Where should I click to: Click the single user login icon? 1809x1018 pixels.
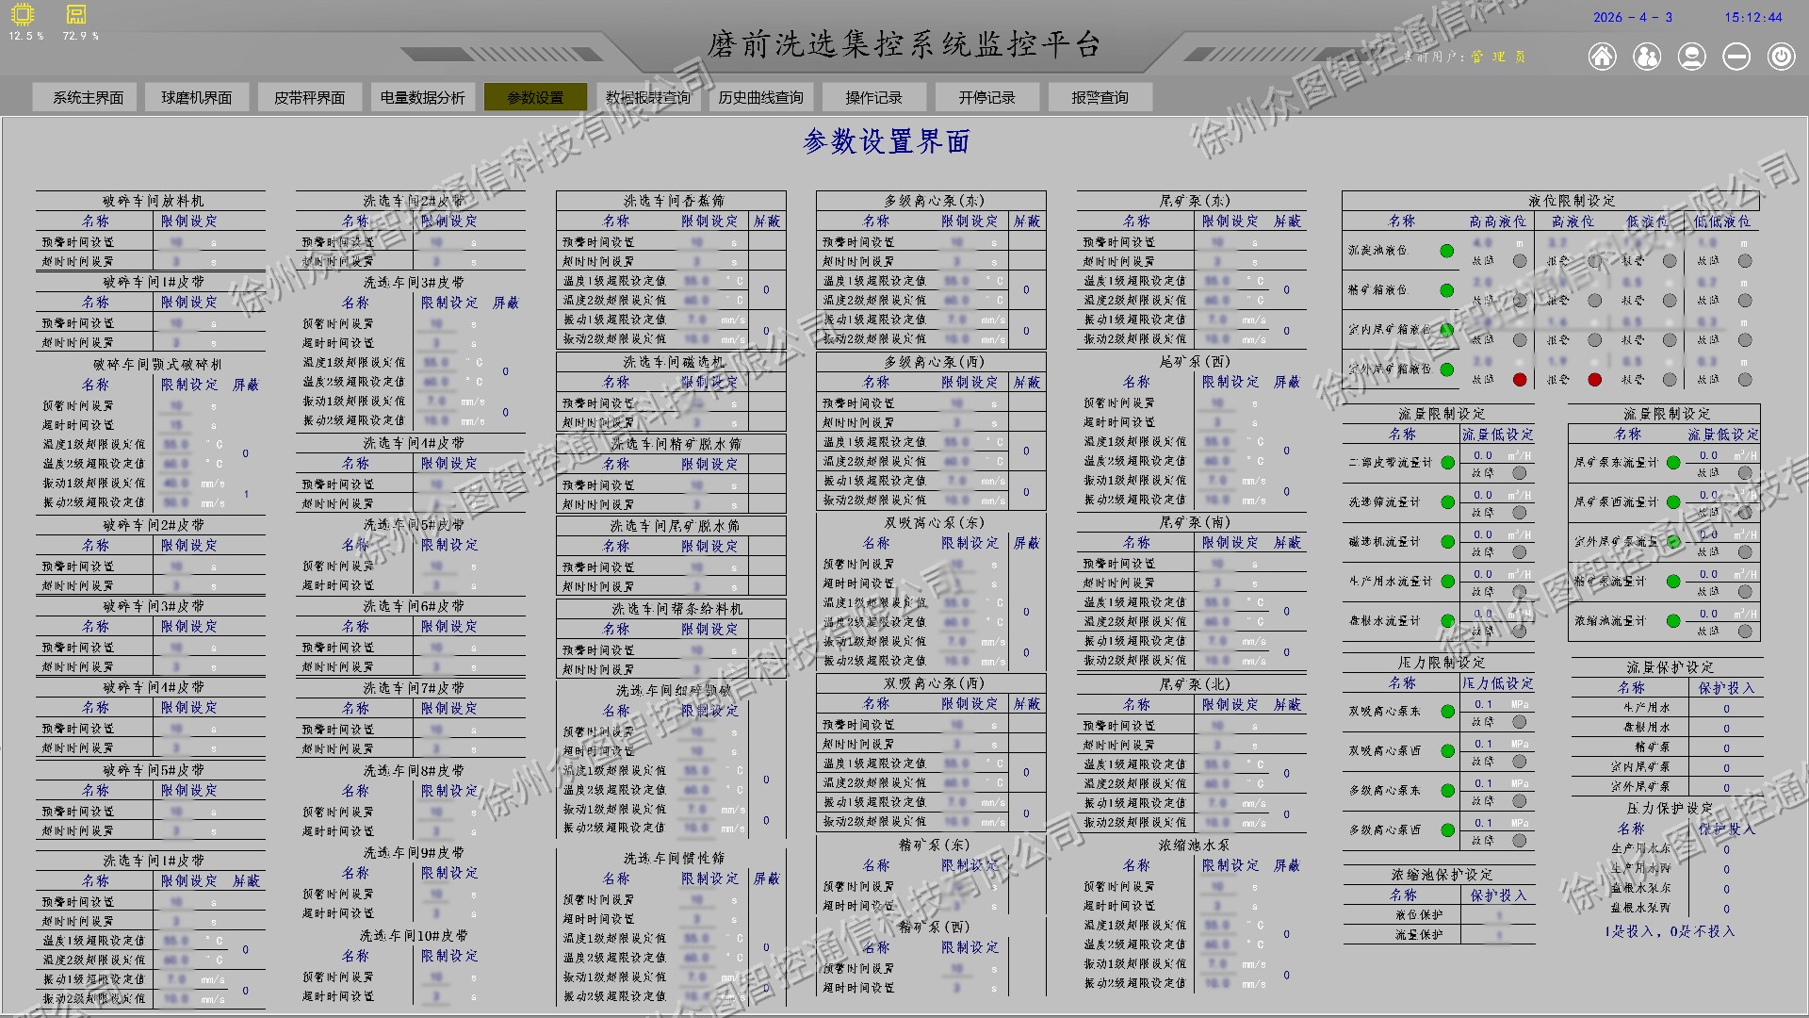[x=1692, y=57]
